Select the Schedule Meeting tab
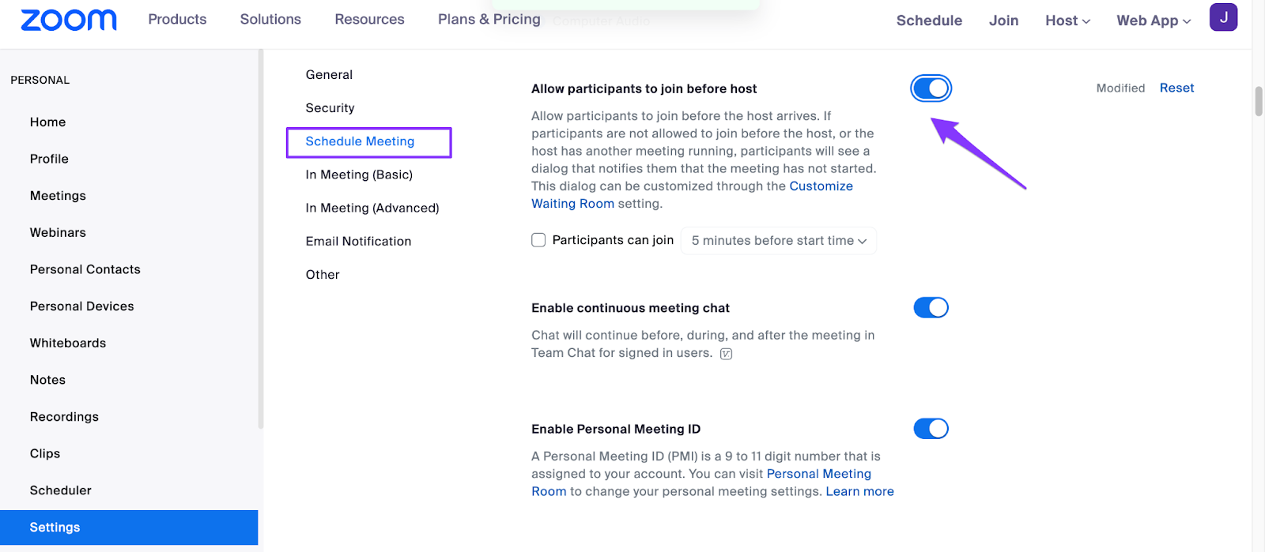 pyautogui.click(x=360, y=141)
